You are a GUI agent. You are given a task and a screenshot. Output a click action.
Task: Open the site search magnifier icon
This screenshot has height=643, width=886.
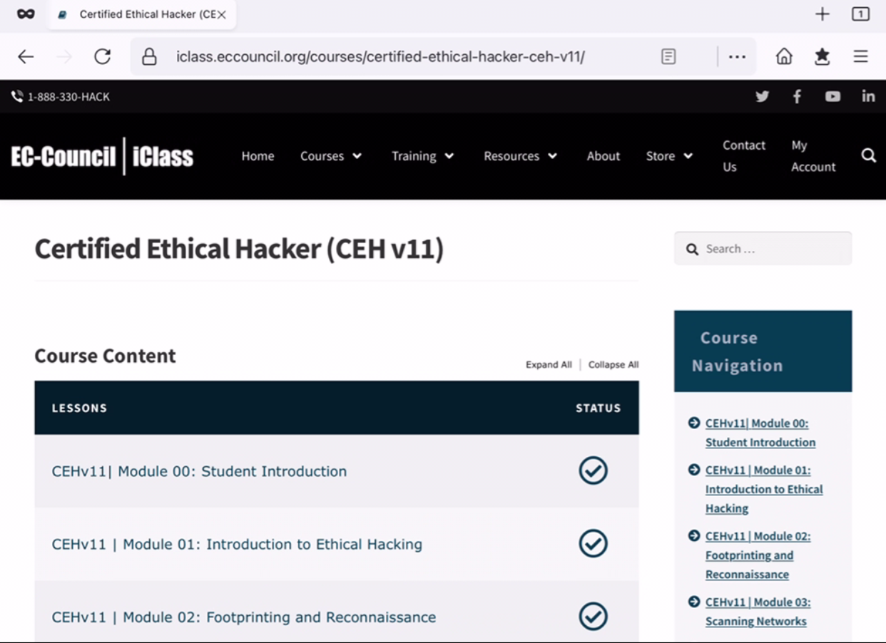coord(869,155)
